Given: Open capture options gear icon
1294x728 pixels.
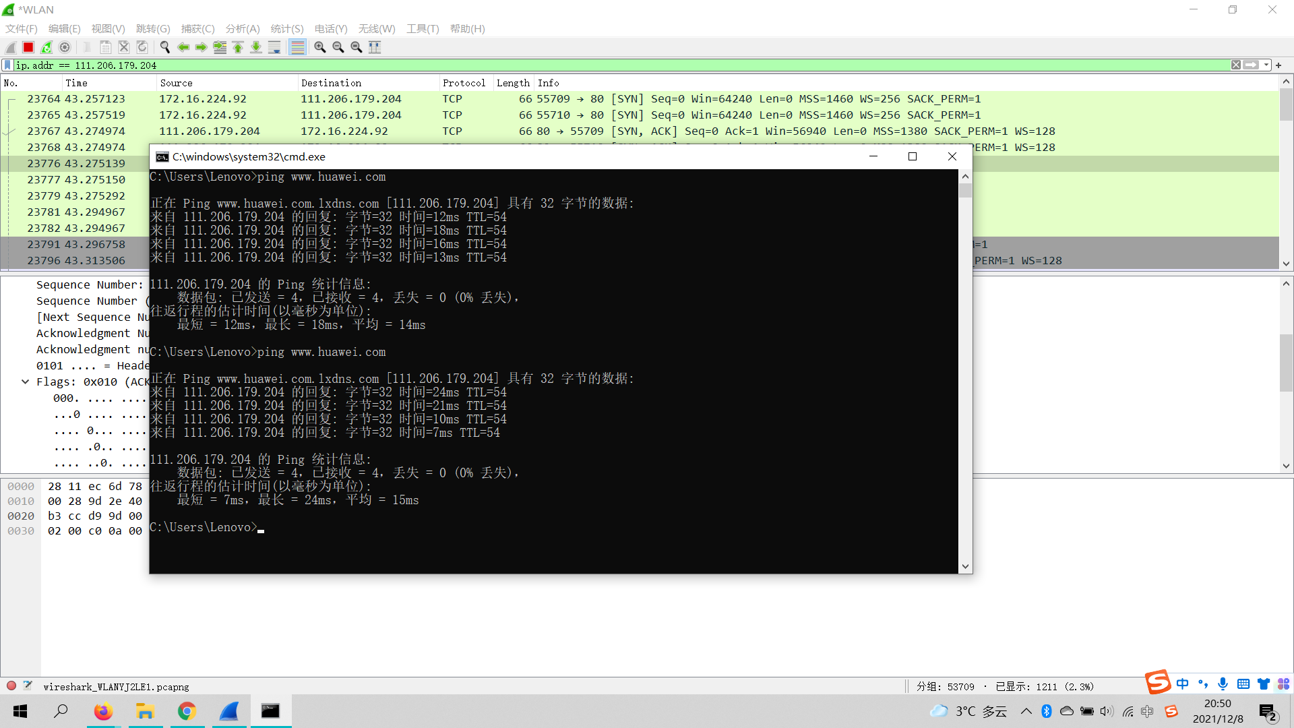Looking at the screenshot, I should (65, 47).
